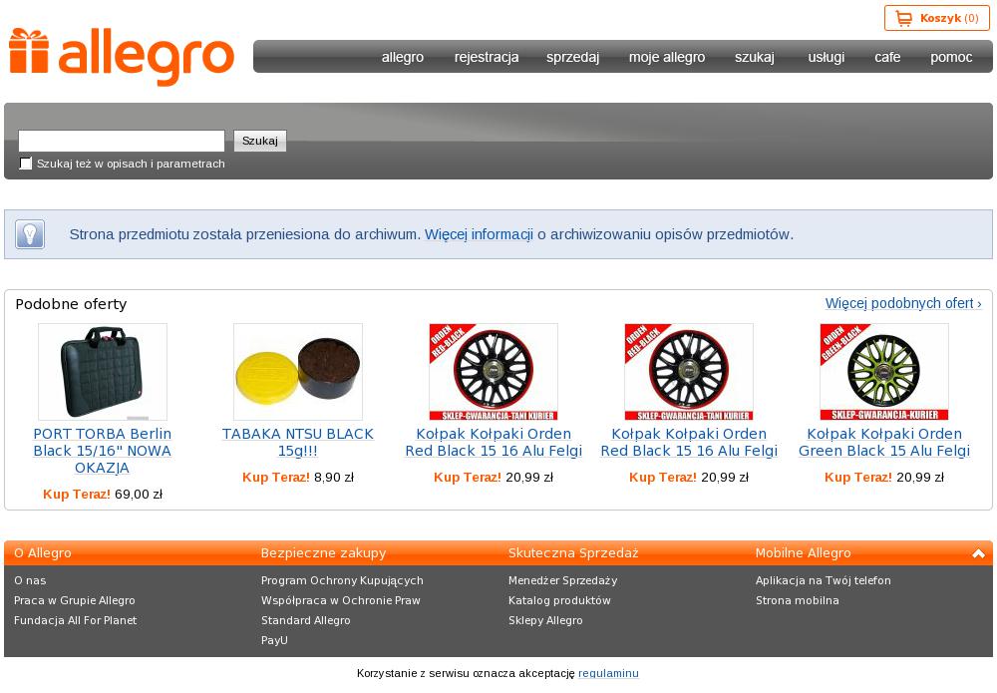Image resolution: width=997 pixels, height=693 pixels.
Task: Open 'Praca w Grupie Allegro' link
Action: tap(75, 601)
